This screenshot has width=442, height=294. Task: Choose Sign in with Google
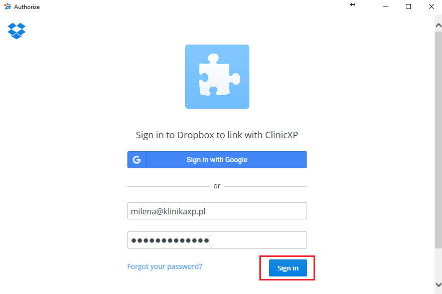coord(217,160)
